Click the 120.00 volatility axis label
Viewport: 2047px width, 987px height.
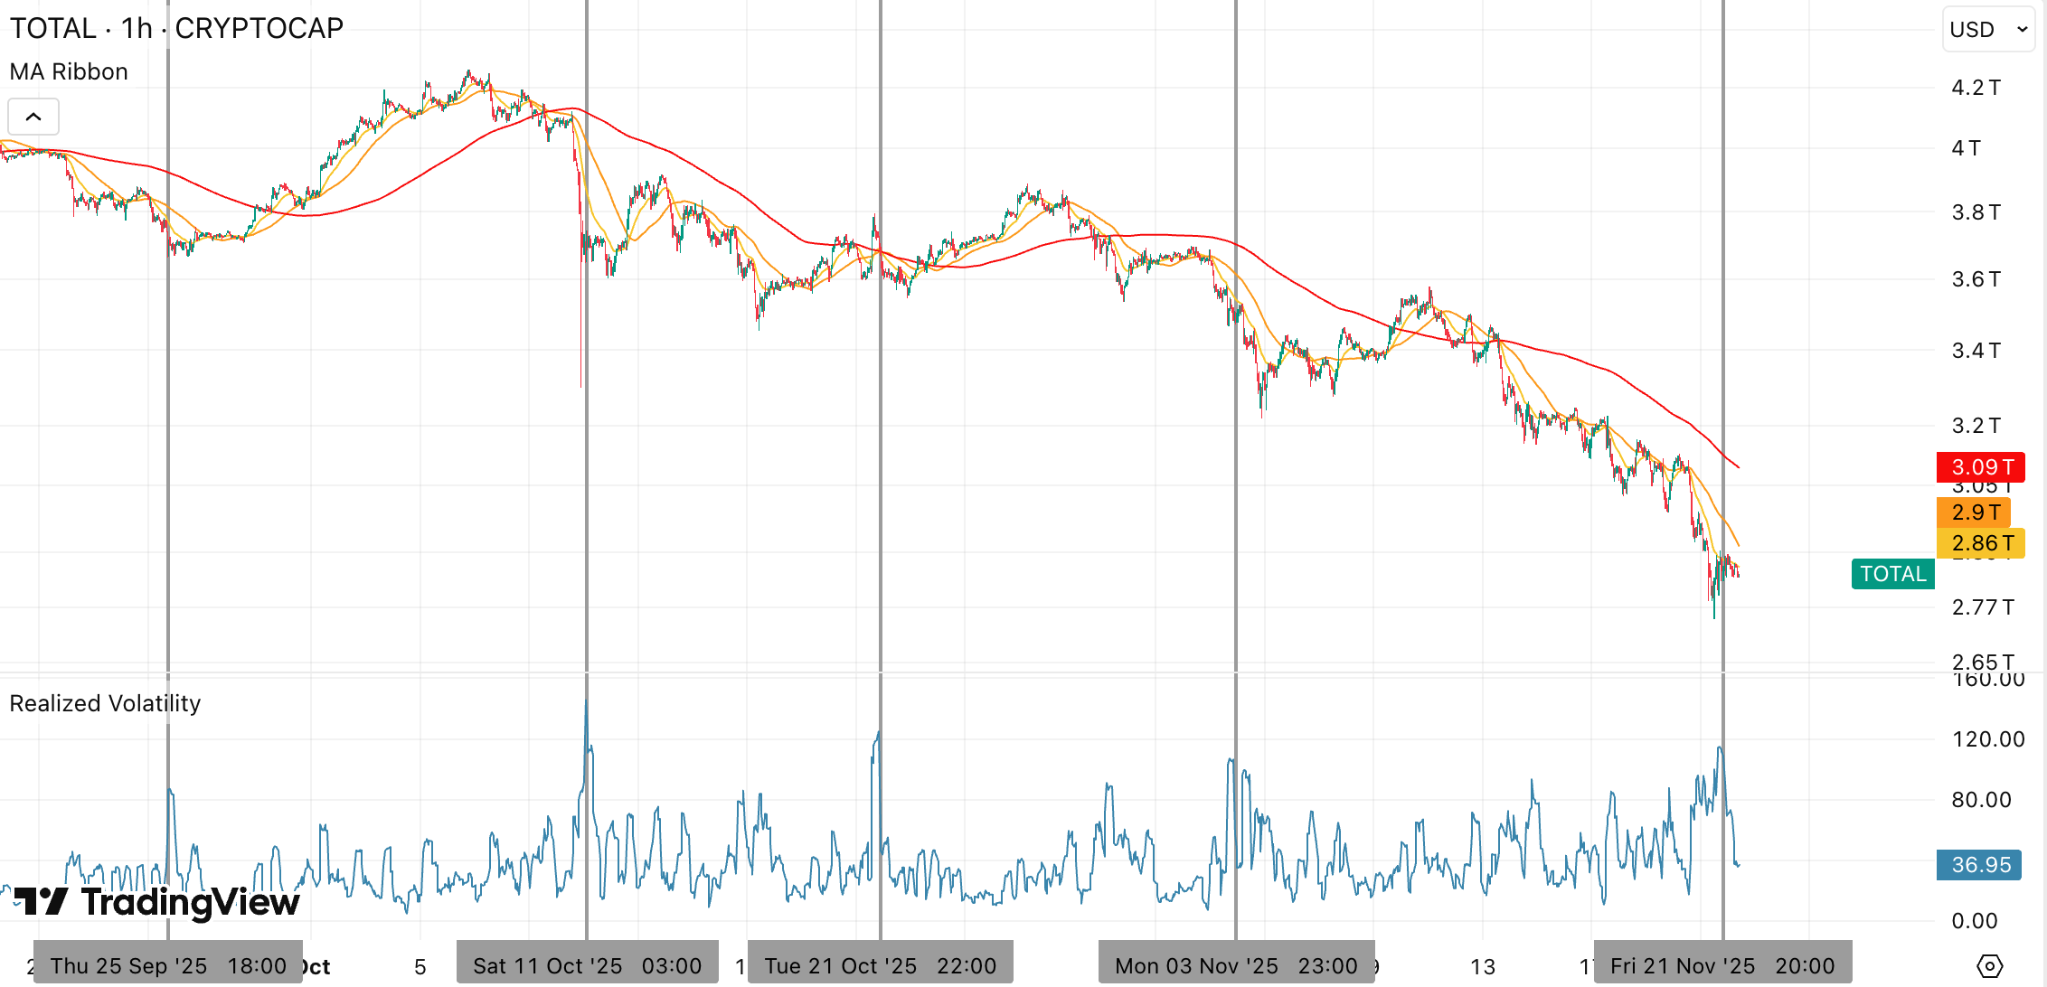pos(1987,739)
